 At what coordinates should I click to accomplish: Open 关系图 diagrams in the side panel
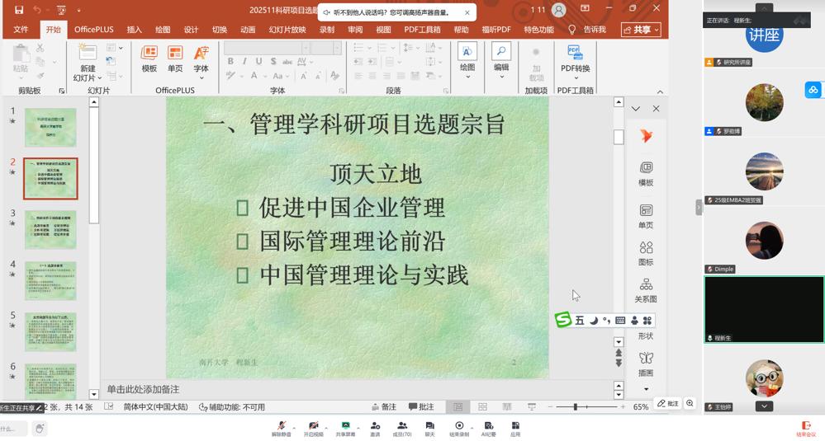click(646, 290)
